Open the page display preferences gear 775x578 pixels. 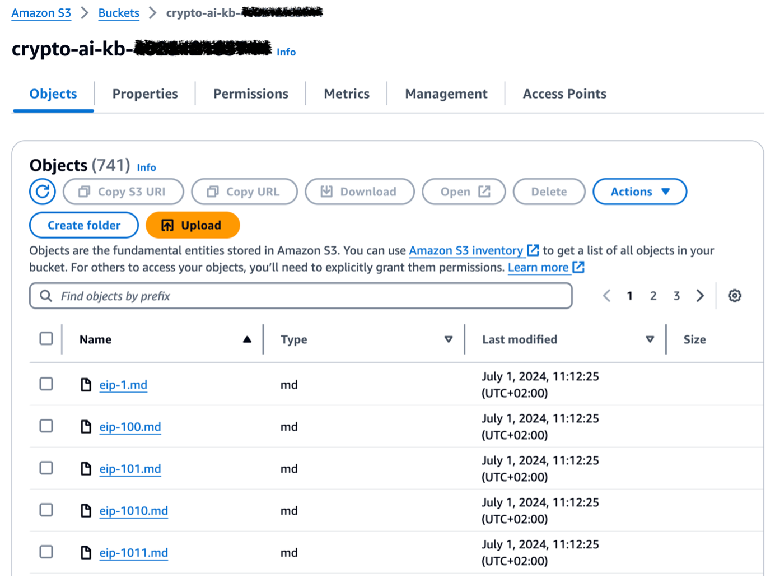734,296
